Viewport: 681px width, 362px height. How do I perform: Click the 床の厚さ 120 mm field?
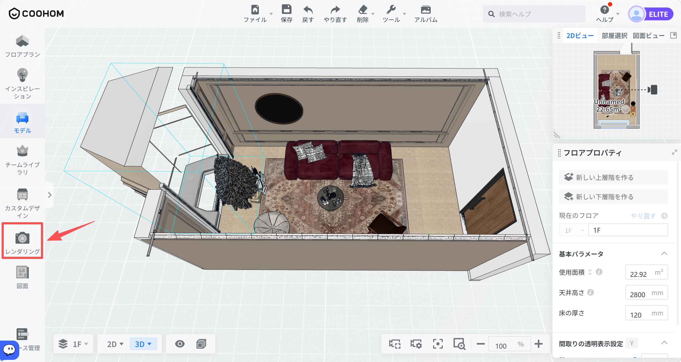(x=647, y=313)
